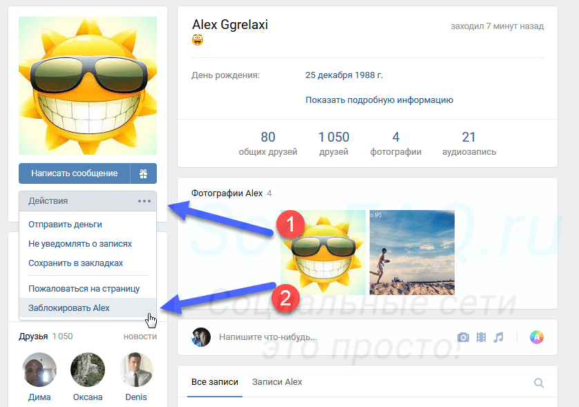Click the name Дима under avatar

click(39, 397)
